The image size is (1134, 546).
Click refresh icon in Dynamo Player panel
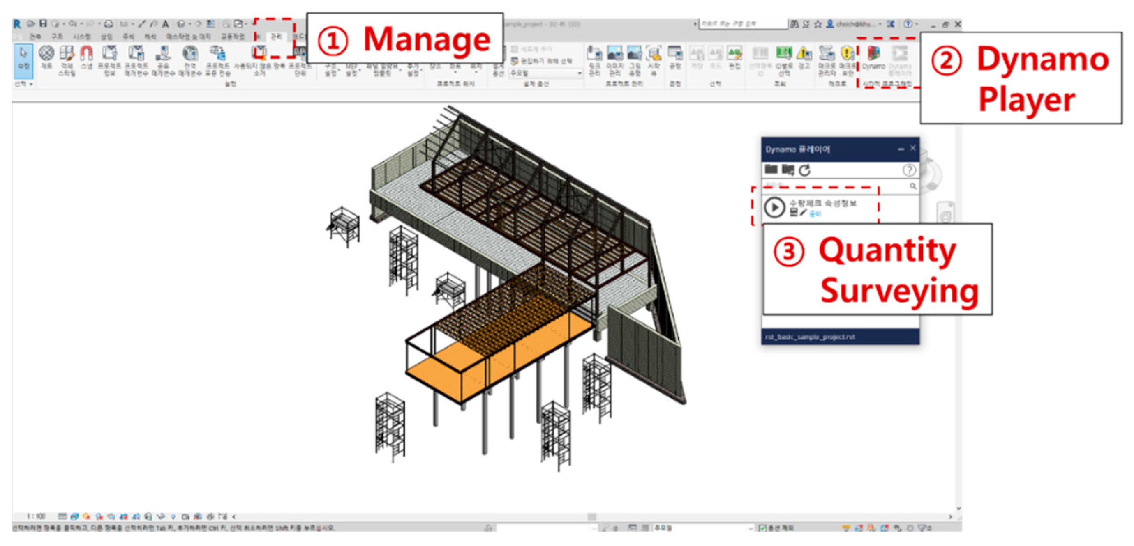point(805,170)
